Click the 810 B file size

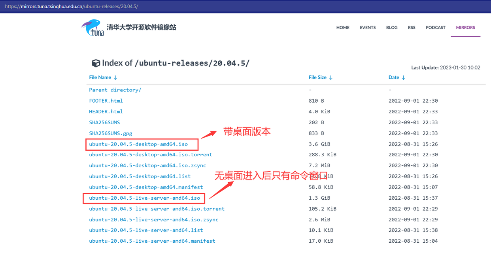(316, 101)
